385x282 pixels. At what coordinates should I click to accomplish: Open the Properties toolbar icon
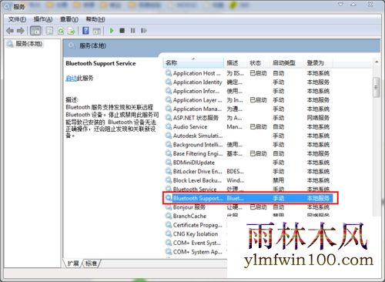pos(49,31)
